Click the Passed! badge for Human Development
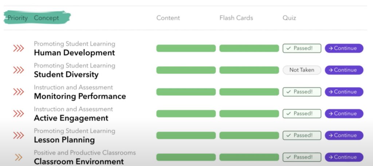The image size is (373, 166). (x=302, y=48)
